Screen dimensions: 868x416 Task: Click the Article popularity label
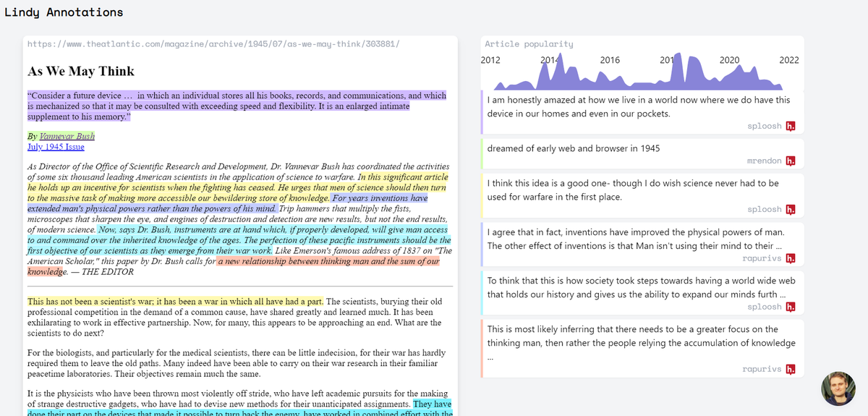point(529,44)
